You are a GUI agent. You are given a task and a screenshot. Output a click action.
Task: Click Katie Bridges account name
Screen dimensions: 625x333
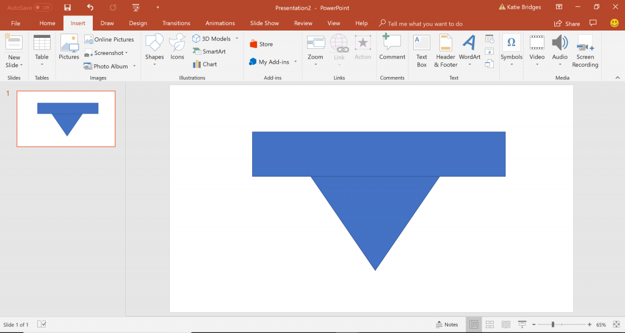[524, 7]
